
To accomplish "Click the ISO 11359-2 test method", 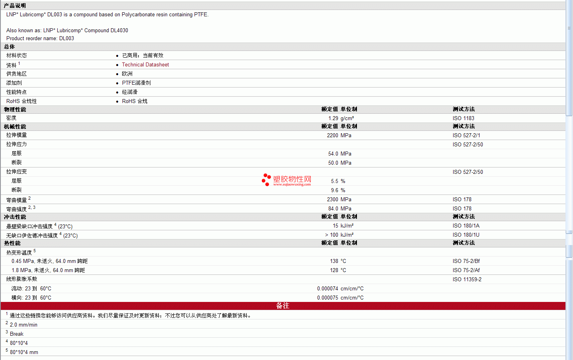I will (467, 279).
